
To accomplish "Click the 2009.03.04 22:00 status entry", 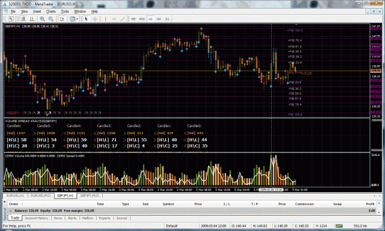I will pos(213,226).
